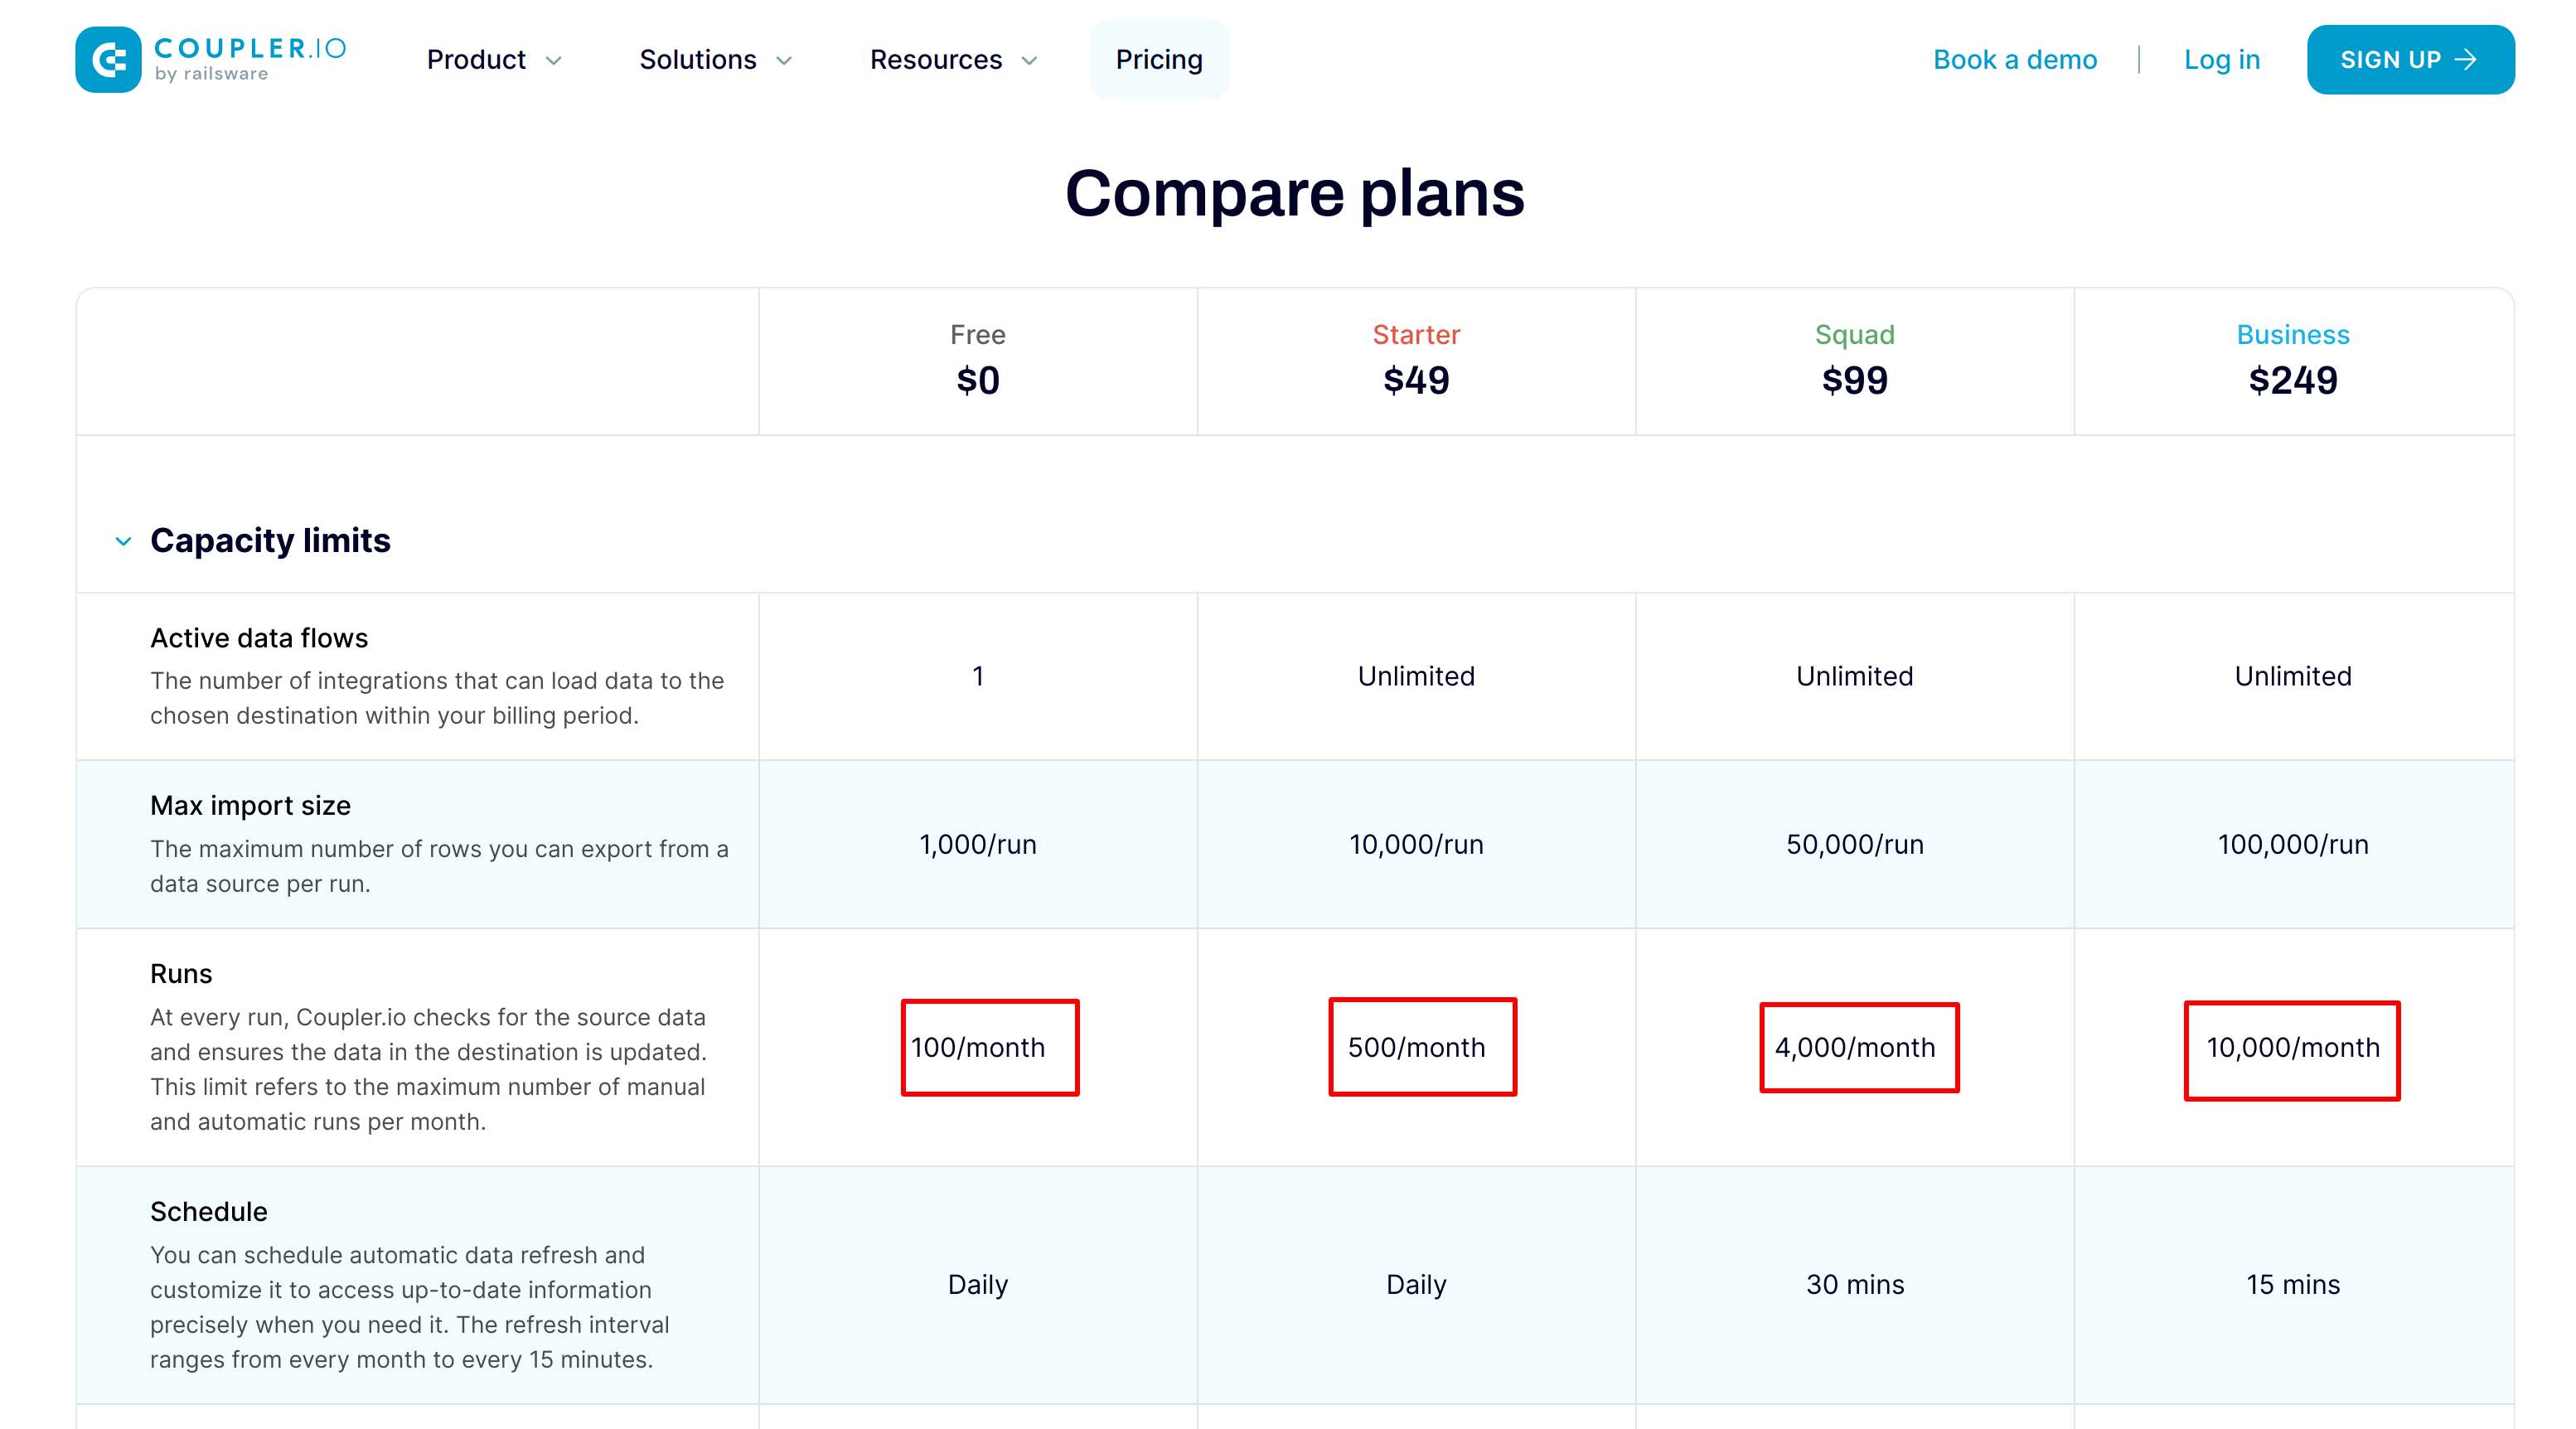Click the SIGN UP button
This screenshot has height=1429, width=2576.
pos(2410,60)
